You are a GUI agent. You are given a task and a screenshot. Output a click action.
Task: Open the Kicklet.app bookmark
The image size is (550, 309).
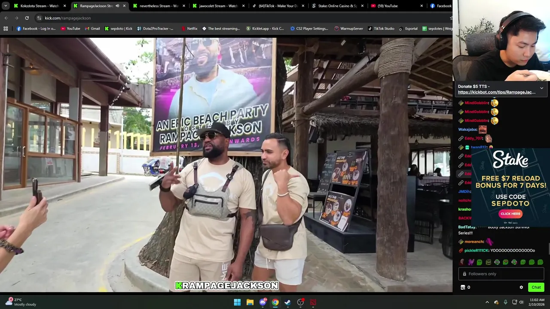(265, 29)
